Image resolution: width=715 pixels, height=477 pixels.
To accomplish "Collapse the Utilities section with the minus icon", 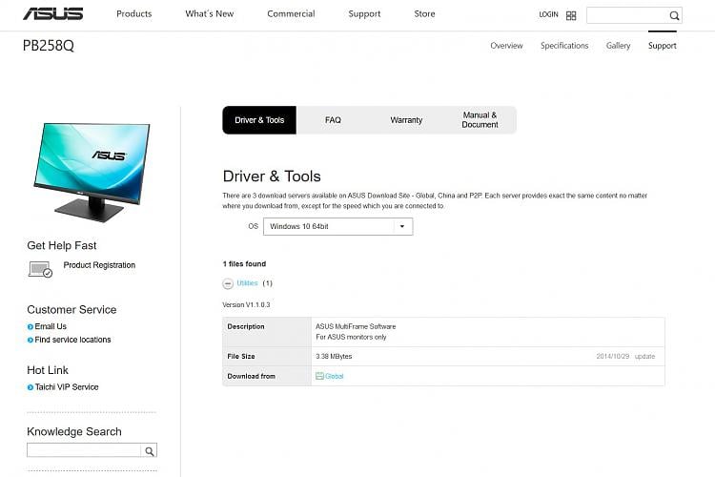I will tap(228, 283).
